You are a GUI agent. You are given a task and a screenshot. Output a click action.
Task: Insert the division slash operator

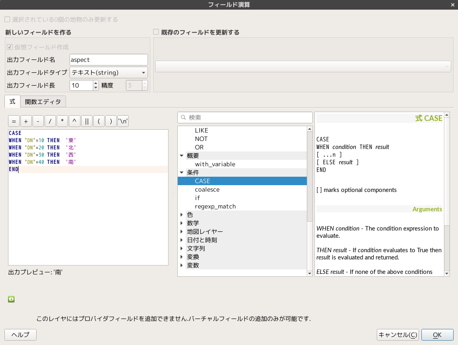pyautogui.click(x=50, y=121)
